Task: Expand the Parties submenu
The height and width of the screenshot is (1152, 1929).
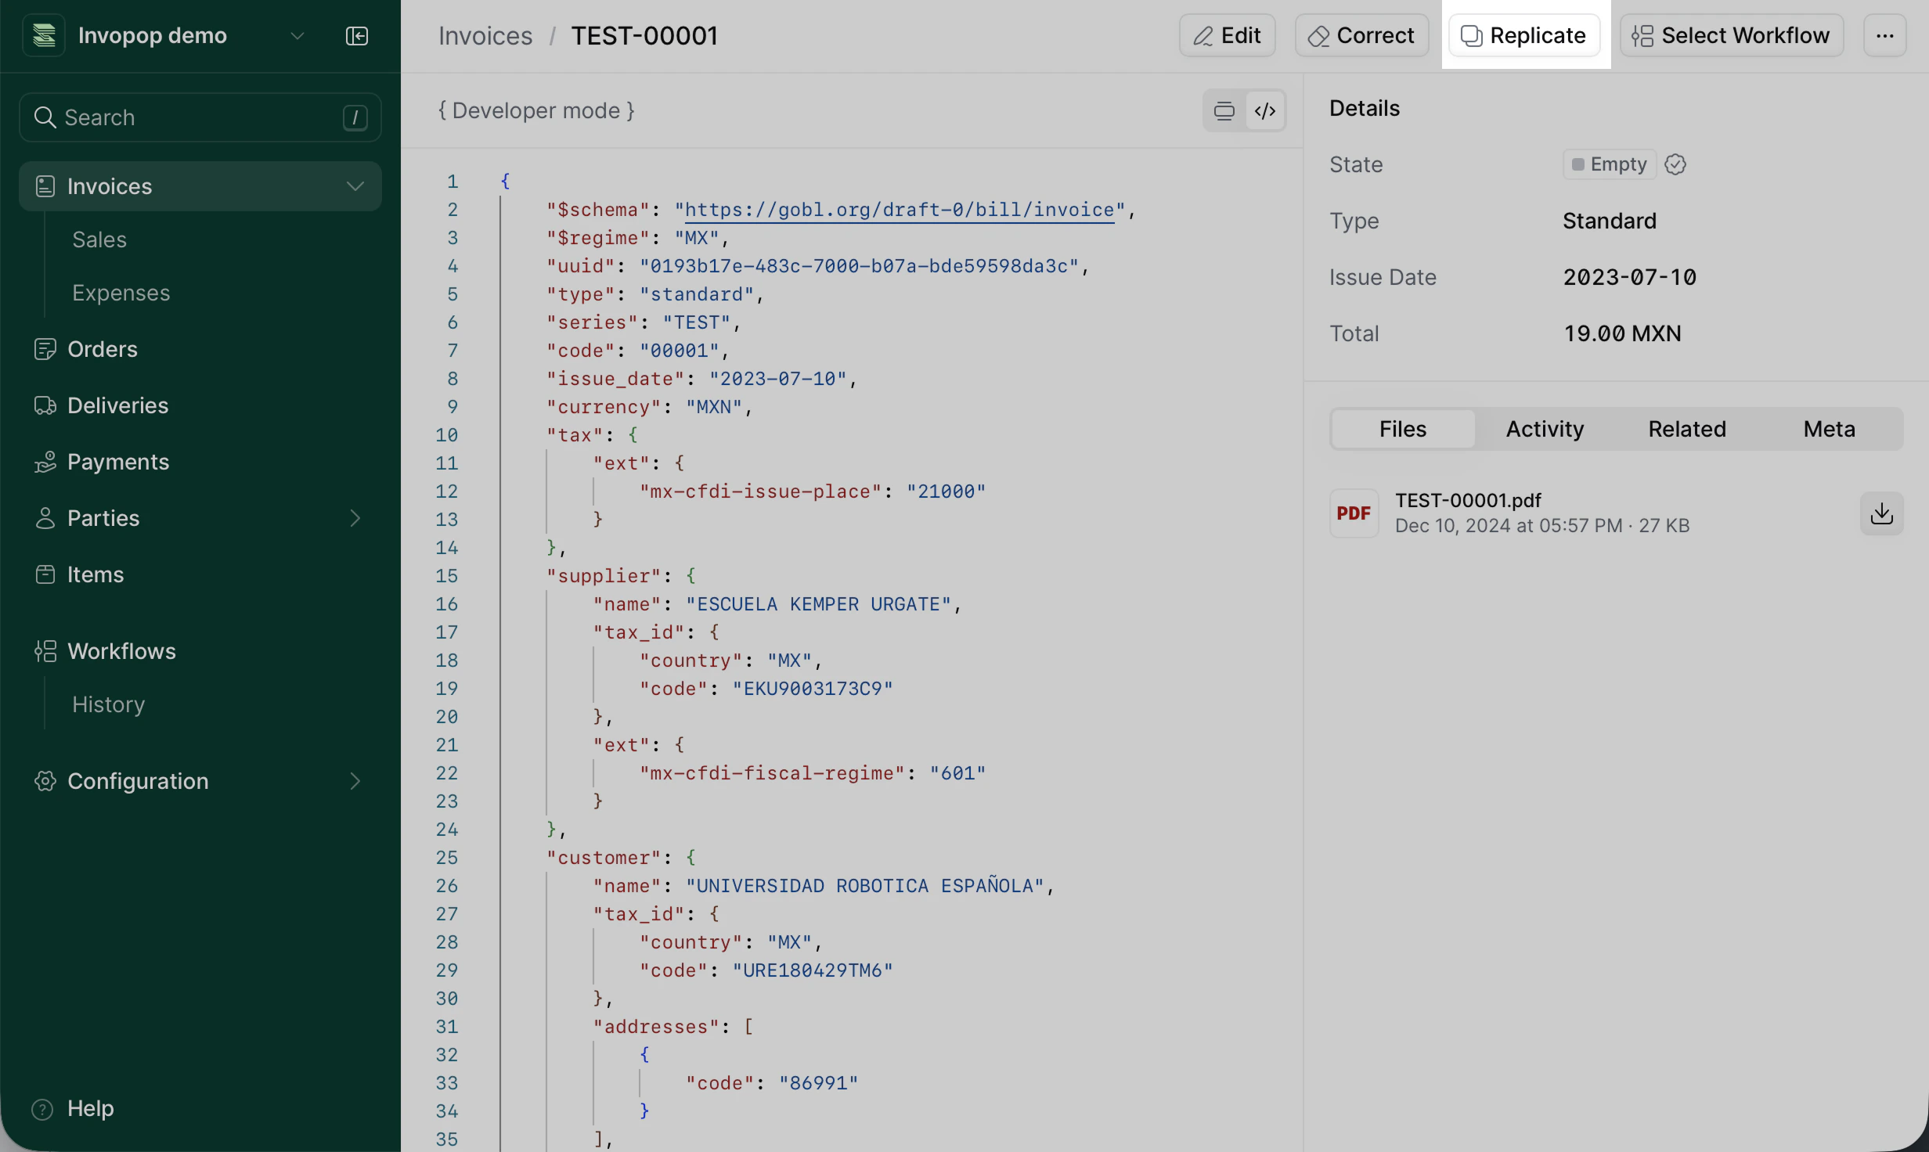Action: [355, 518]
